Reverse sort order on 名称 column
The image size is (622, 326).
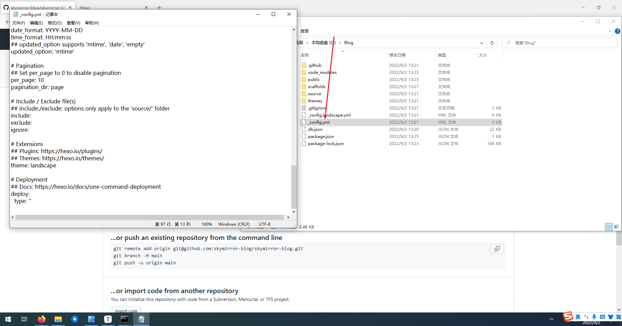pyautogui.click(x=305, y=55)
